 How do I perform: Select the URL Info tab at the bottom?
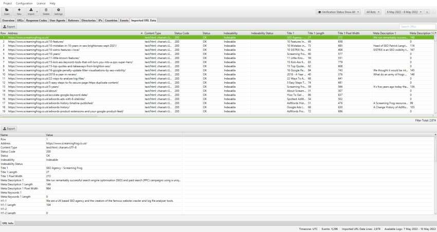point(8,223)
